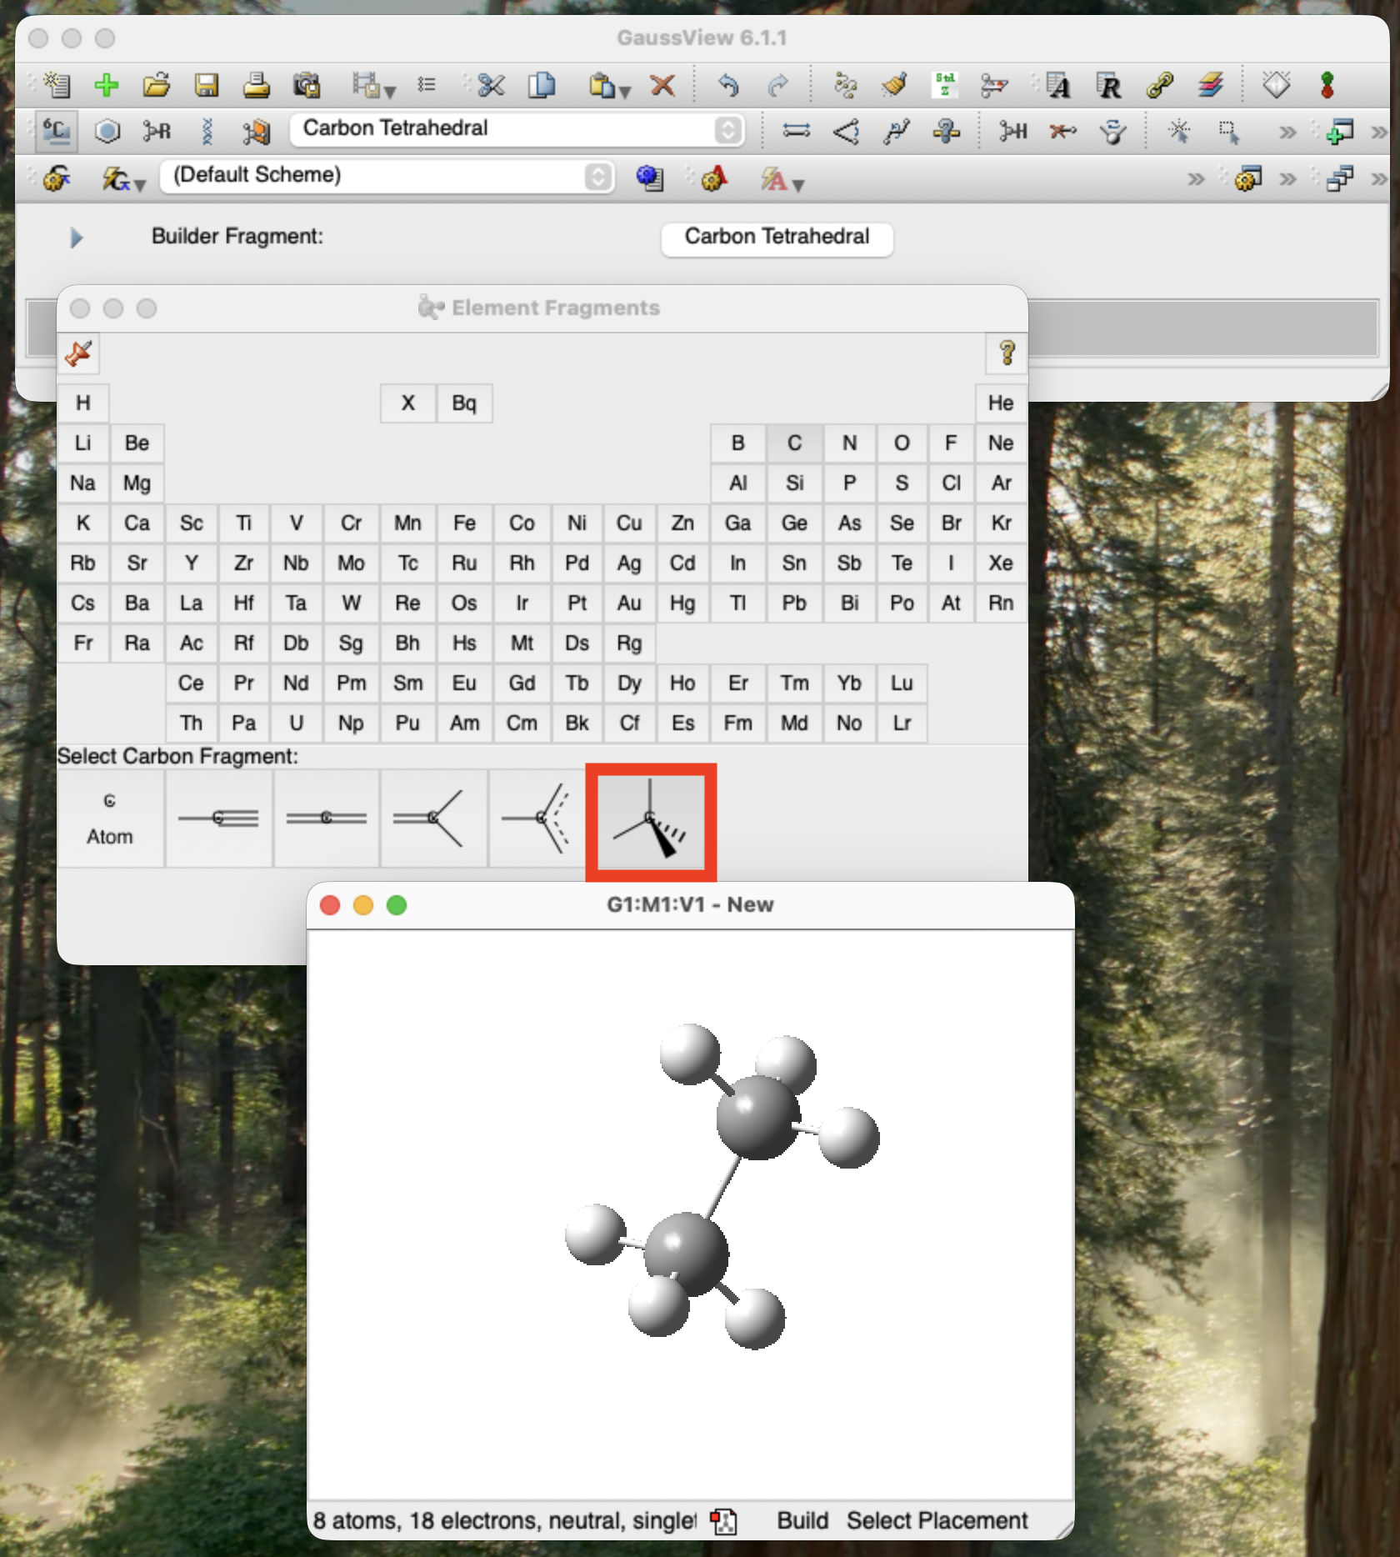Open help in Element Fragments window

tap(1007, 353)
